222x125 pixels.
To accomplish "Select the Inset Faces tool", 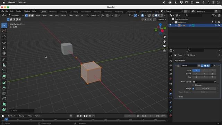I will click(4, 83).
